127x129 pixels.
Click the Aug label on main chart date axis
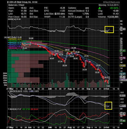pyautogui.click(x=70, y=89)
